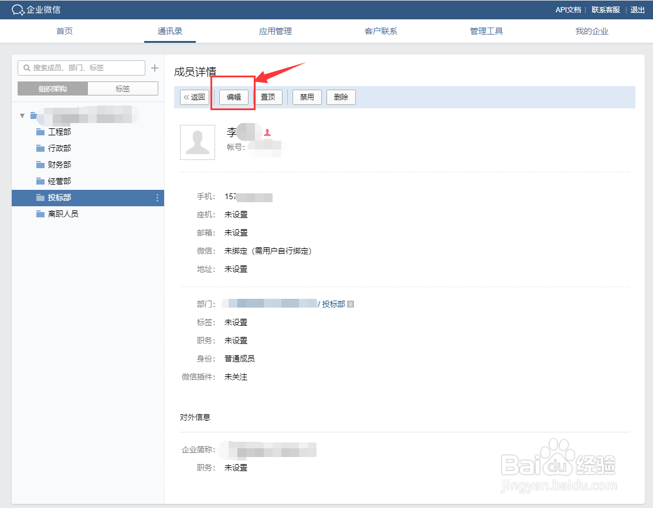Viewport: 653px width, 508px height.
Task: Click the 企业微信 logo icon in the header
Action: tap(17, 9)
